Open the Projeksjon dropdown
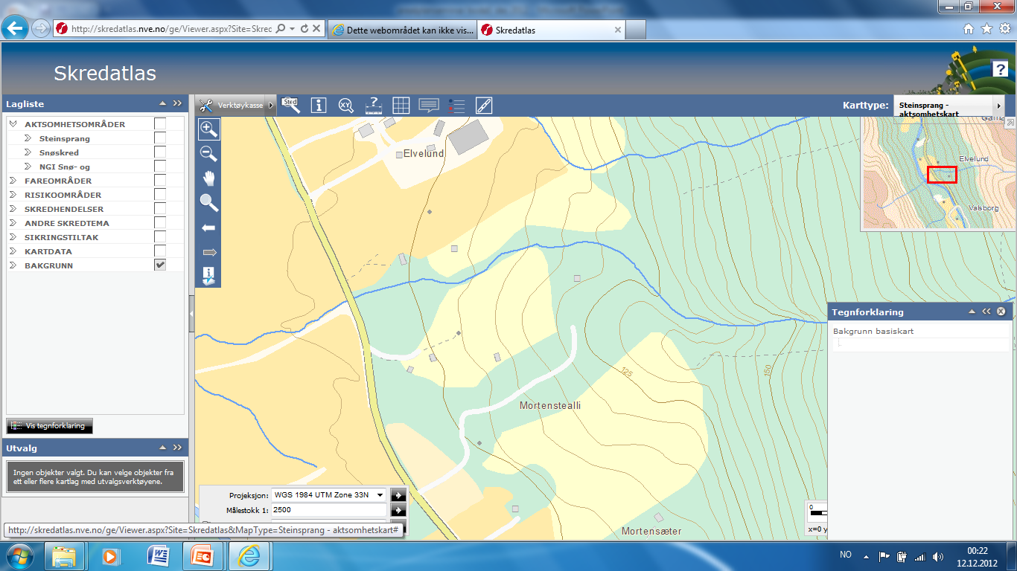Viewport: 1017px width, 571px height. pyautogui.click(x=380, y=495)
